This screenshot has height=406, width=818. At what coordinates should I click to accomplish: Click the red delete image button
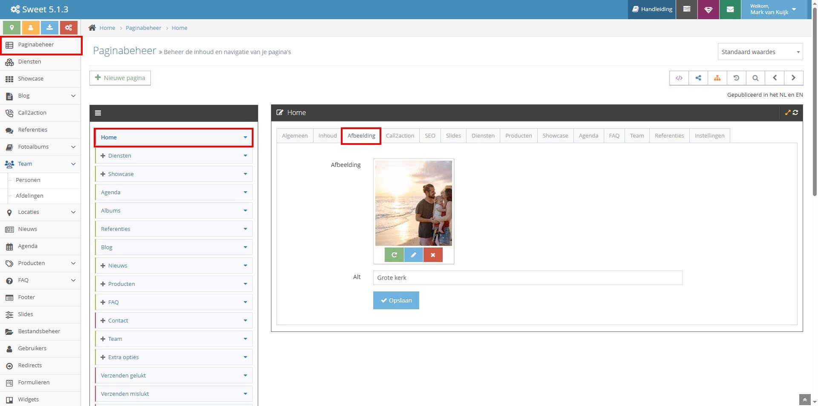(433, 255)
